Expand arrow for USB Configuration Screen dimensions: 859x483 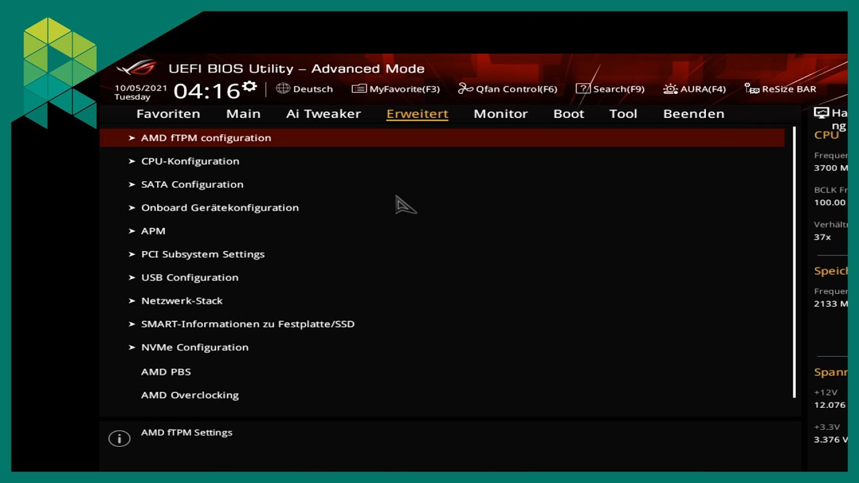(132, 277)
